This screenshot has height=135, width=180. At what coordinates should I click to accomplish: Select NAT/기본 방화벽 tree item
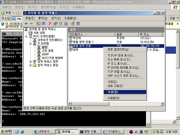click(52, 58)
